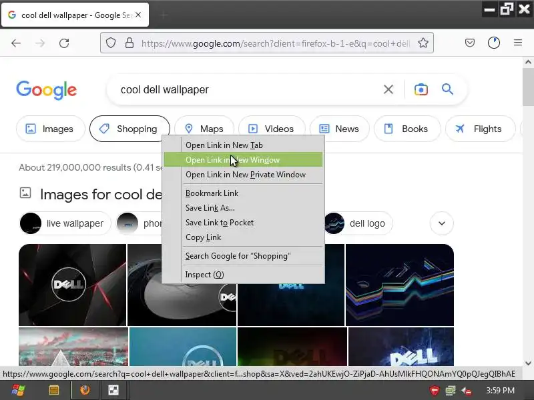
Task: Open the network tray icon
Action: point(451,391)
